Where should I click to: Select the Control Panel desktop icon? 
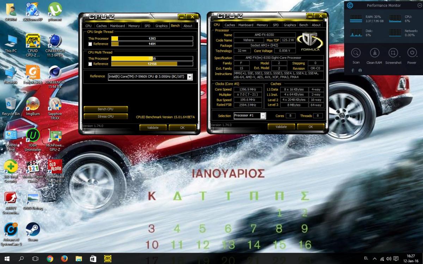[11, 140]
